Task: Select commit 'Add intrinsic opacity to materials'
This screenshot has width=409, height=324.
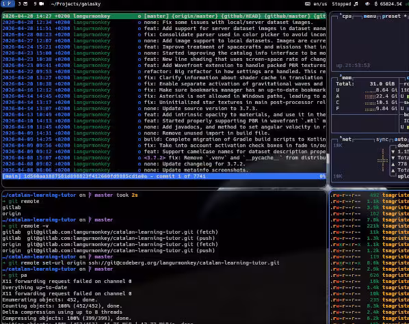Action: (164, 115)
